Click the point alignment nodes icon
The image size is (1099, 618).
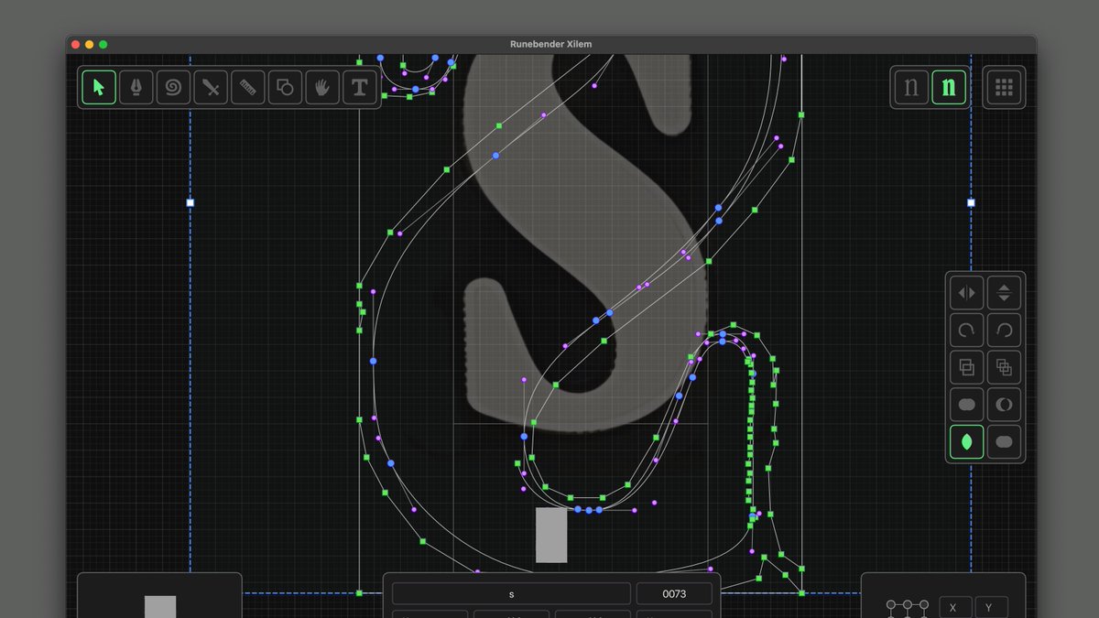click(x=907, y=608)
